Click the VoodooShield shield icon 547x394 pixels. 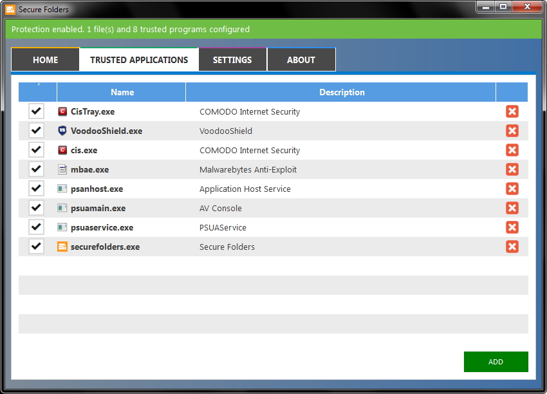62,131
